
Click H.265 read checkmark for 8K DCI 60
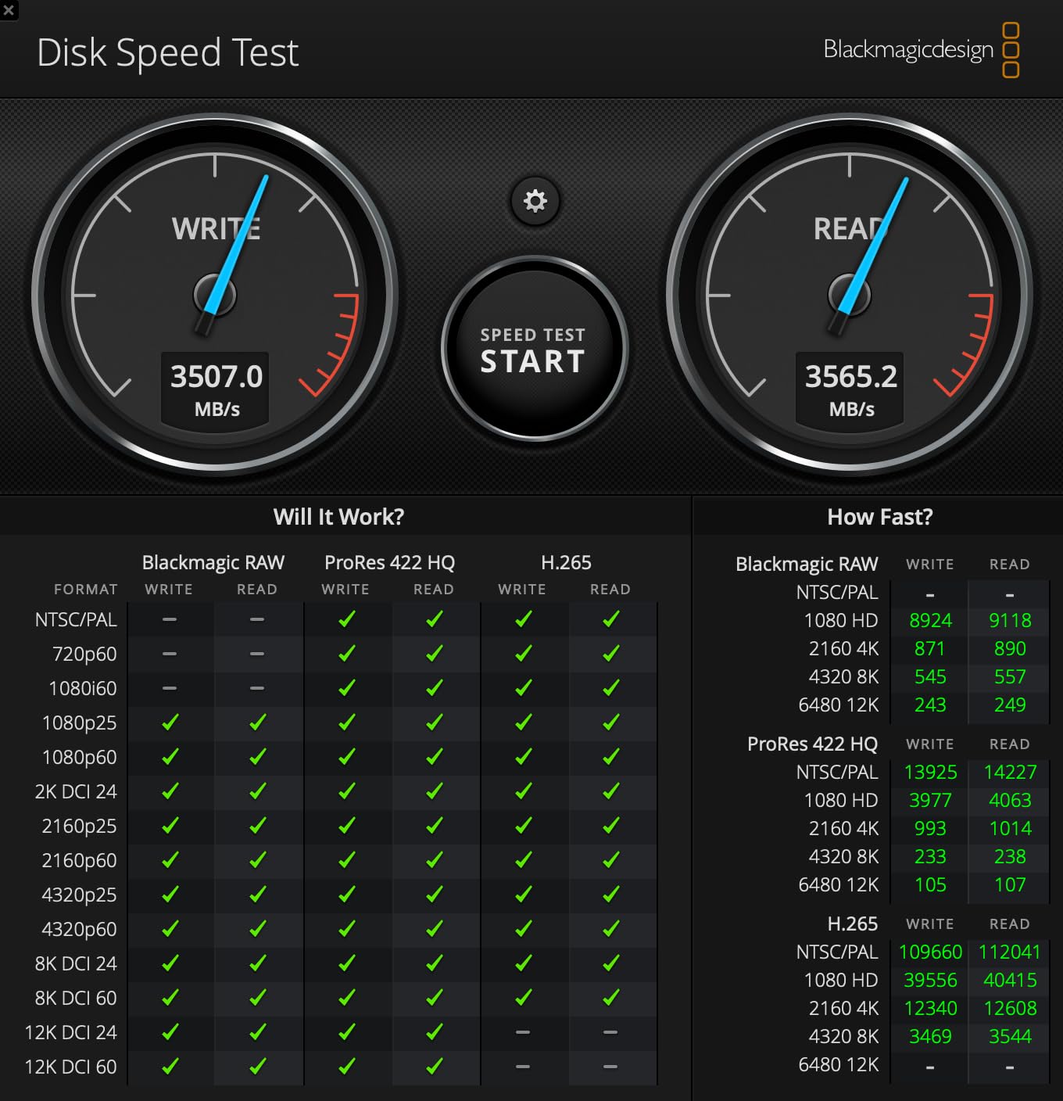[x=610, y=997]
